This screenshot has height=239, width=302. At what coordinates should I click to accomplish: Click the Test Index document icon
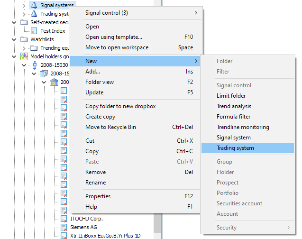click(34, 31)
